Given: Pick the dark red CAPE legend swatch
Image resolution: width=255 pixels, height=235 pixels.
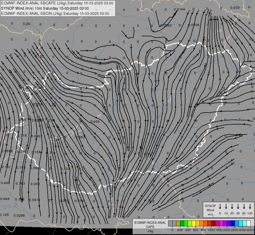Looking at the screenshot, I should [213, 224].
